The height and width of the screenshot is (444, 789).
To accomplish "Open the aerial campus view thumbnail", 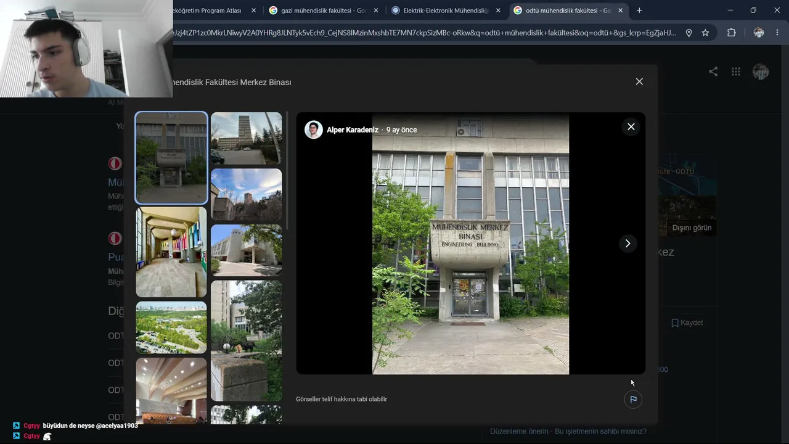I will coord(171,327).
